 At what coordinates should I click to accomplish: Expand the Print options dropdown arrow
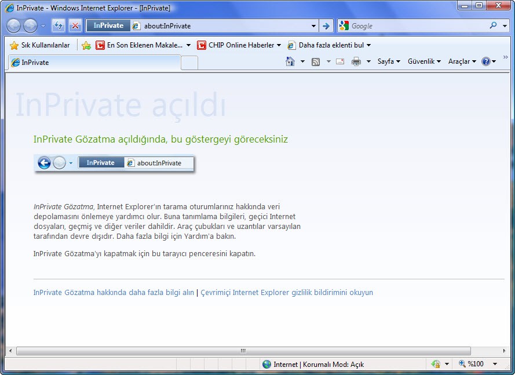tap(368, 61)
